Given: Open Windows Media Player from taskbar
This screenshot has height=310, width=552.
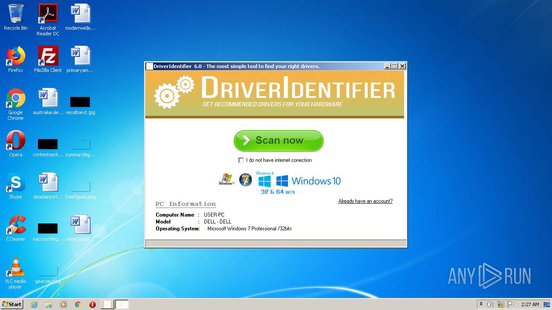Looking at the screenshot, I should click(63, 304).
